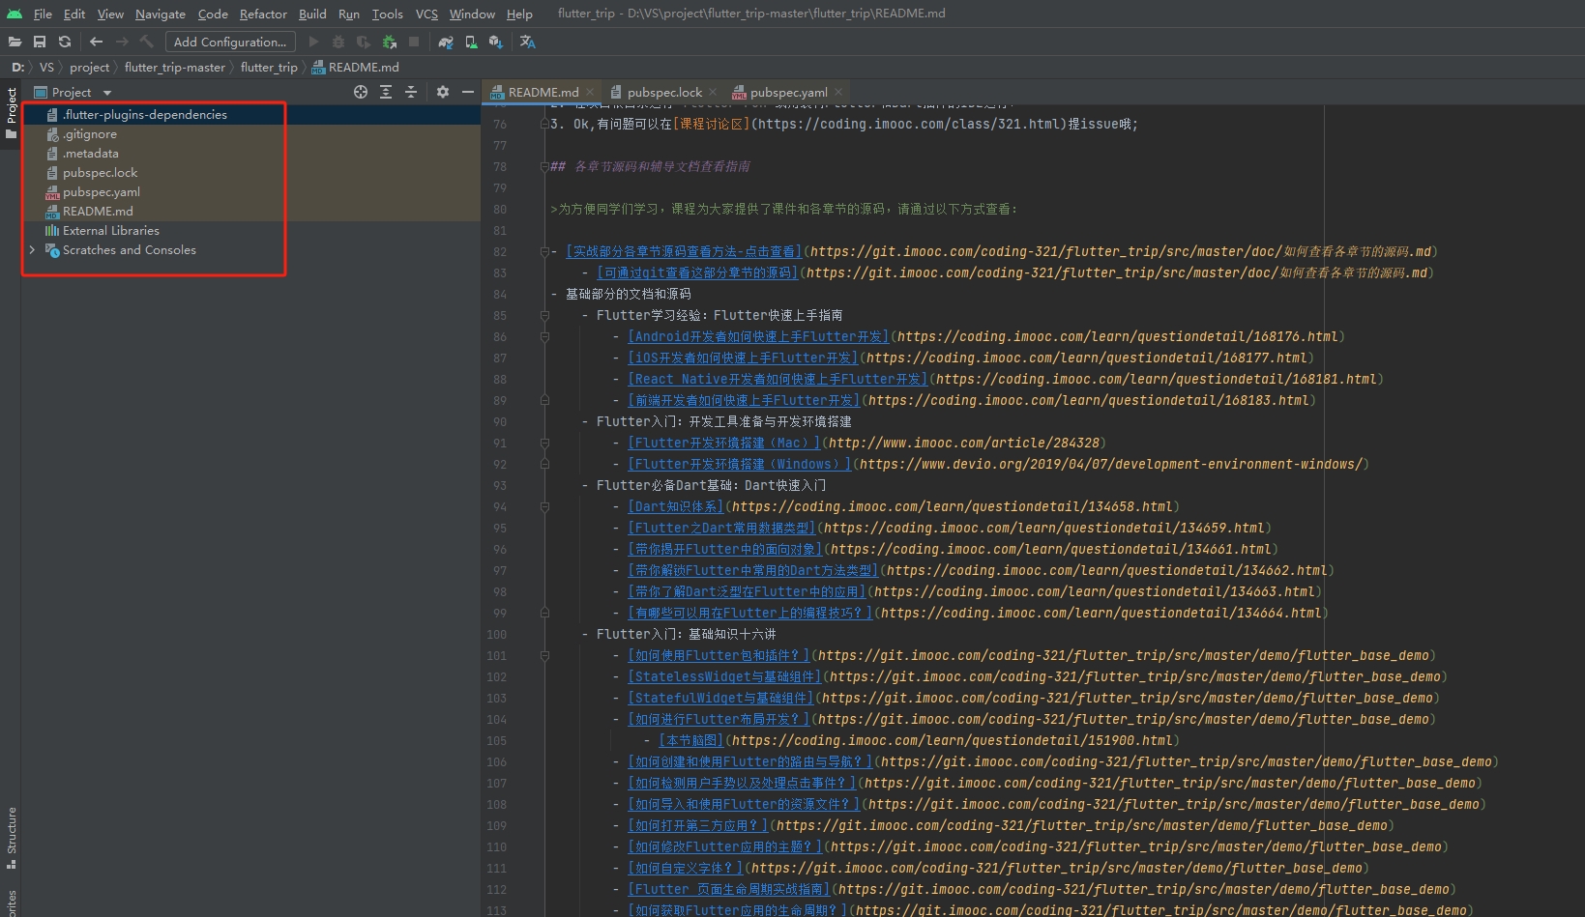Switch to the pubspec.yaml editor tab
This screenshot has height=917, width=1585.
788,92
